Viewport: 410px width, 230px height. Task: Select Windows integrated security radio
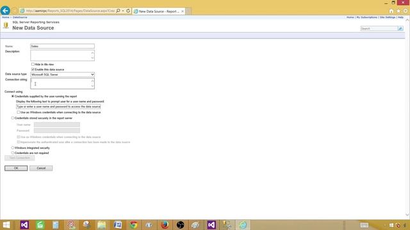click(13, 148)
